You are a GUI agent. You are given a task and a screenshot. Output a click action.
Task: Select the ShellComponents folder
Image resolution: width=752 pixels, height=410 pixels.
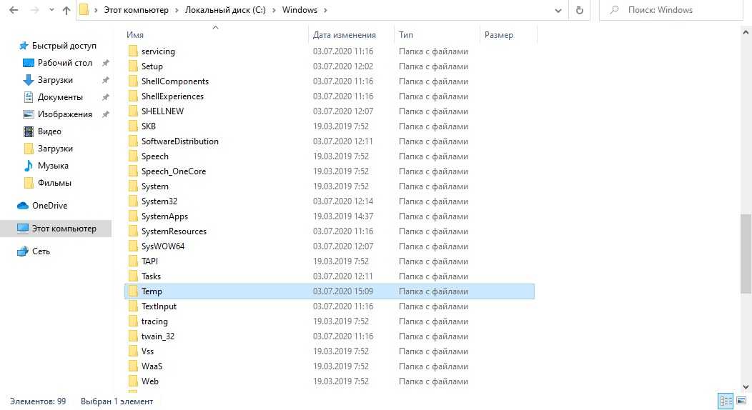pyautogui.click(x=174, y=81)
